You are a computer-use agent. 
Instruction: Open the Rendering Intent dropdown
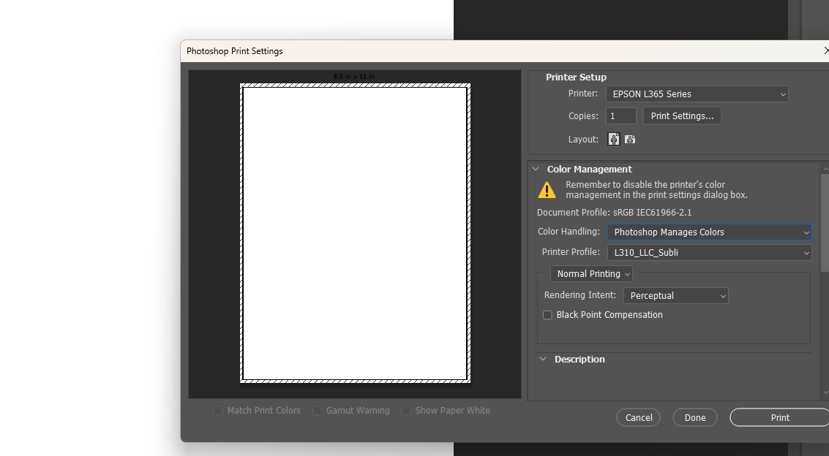tap(675, 296)
